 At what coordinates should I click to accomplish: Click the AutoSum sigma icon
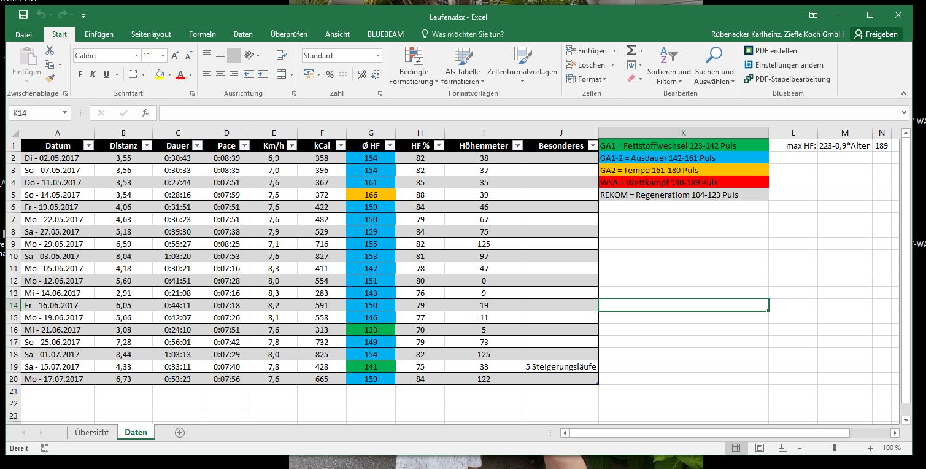(631, 51)
